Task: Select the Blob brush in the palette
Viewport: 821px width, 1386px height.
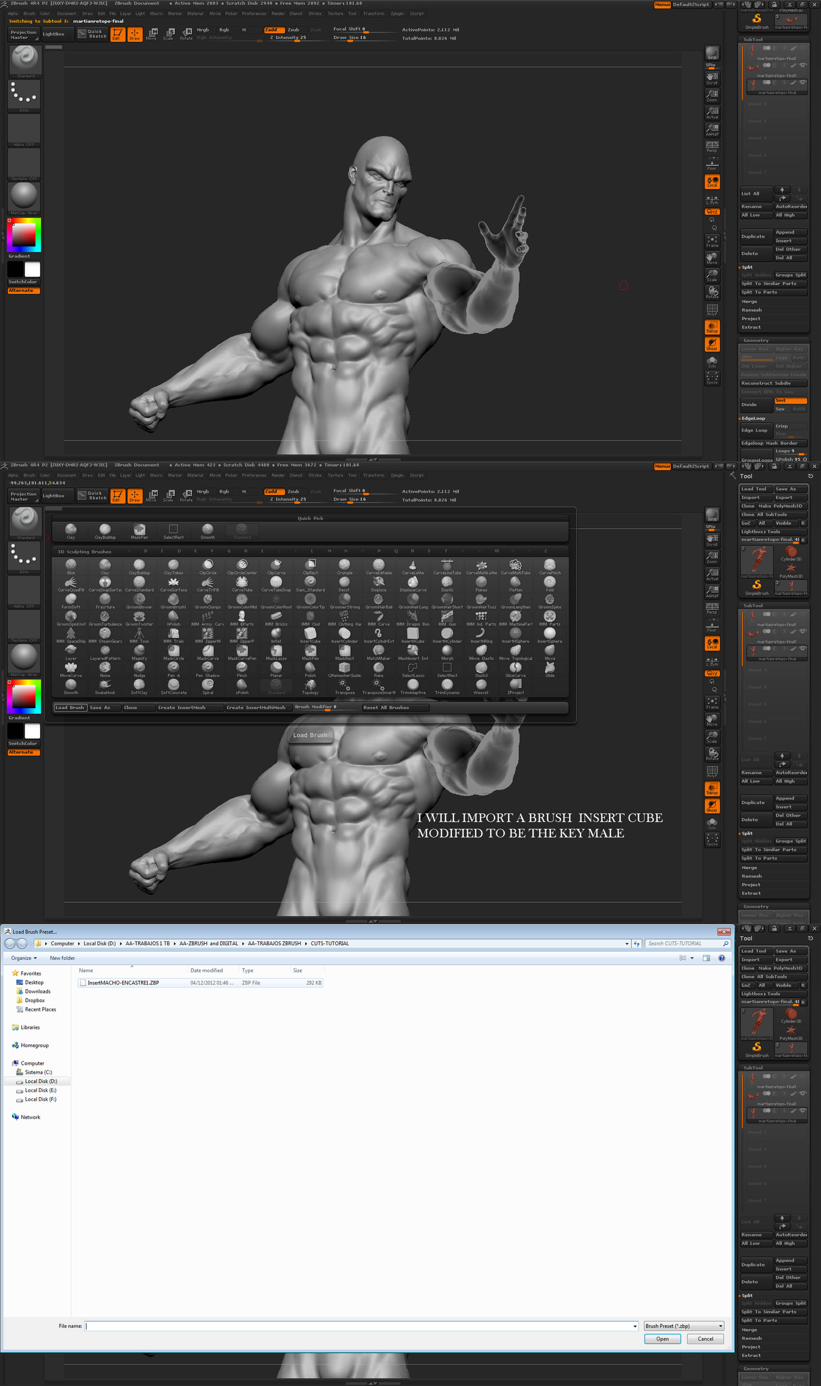Action: (71, 566)
